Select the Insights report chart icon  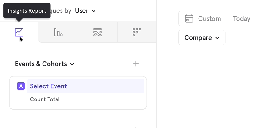coord(19,32)
